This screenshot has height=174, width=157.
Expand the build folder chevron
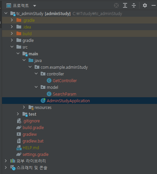(x=12, y=34)
